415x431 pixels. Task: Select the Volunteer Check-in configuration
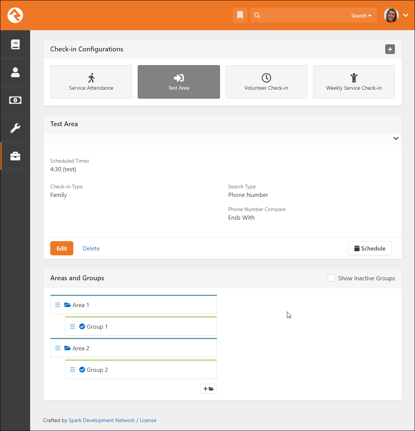pyautogui.click(x=266, y=82)
